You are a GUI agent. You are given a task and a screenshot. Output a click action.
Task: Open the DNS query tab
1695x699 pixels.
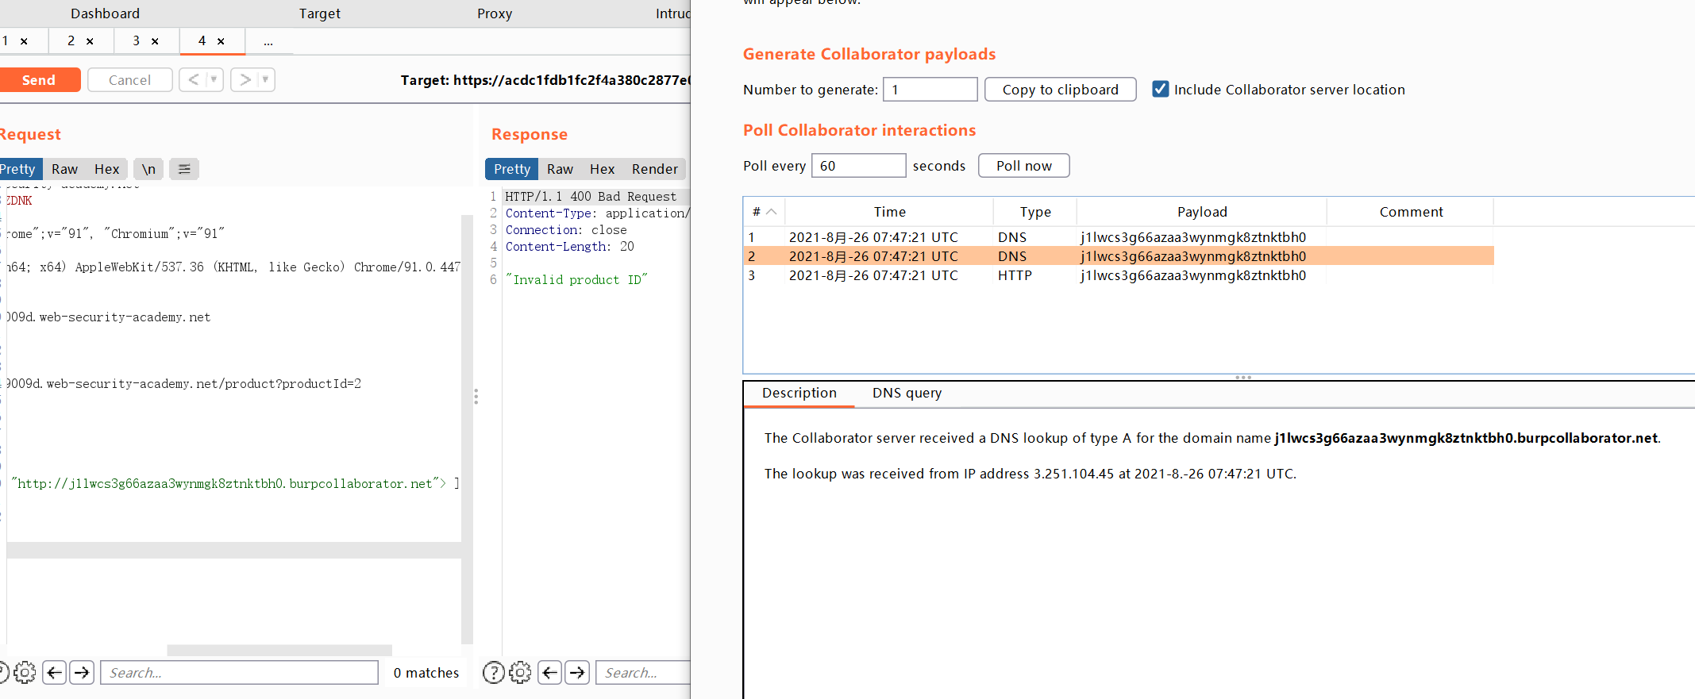pos(907,393)
